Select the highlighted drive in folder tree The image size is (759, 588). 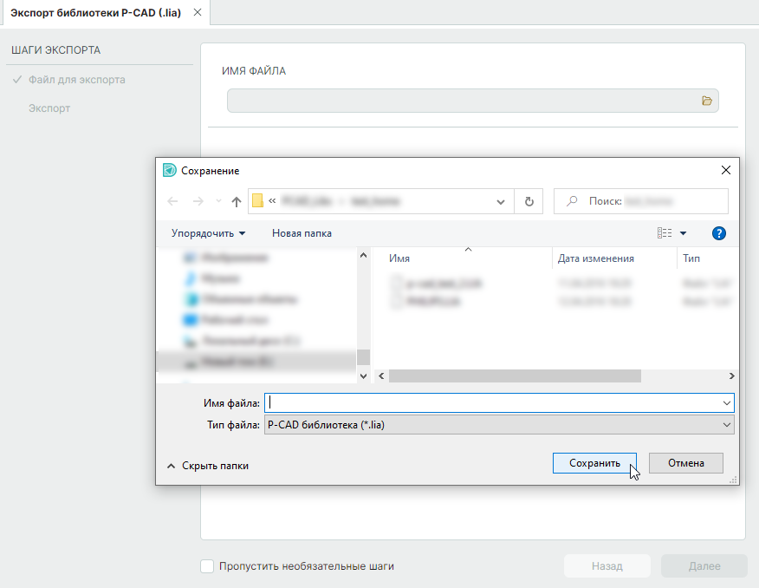(257, 362)
